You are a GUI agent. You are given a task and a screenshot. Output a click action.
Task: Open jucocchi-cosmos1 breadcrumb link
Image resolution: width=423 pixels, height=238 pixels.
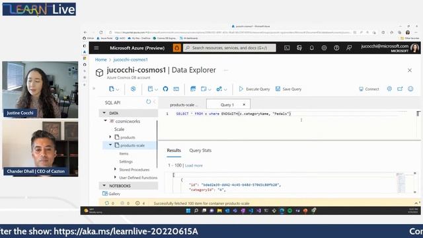(x=130, y=59)
